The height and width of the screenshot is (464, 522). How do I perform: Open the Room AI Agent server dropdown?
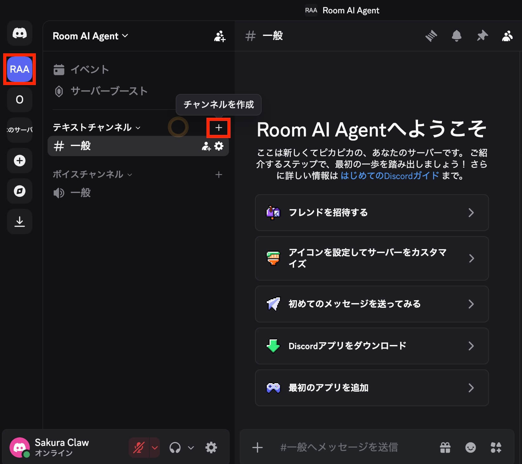point(90,36)
